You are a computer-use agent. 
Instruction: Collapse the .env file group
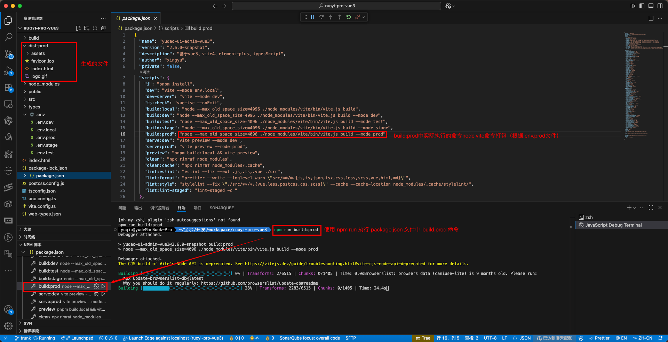click(x=25, y=114)
